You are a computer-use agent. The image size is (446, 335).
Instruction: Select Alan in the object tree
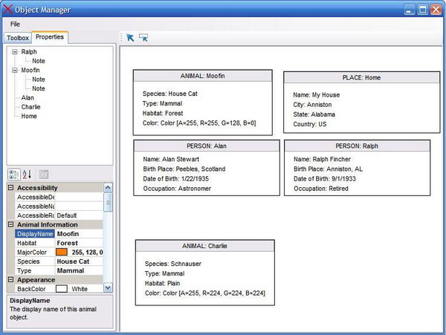[x=28, y=98]
